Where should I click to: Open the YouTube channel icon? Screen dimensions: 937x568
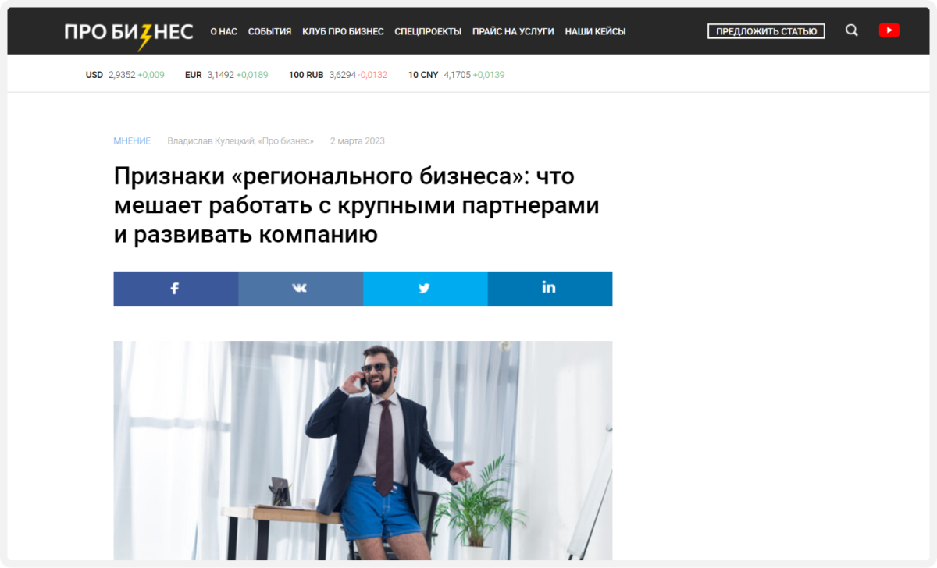click(889, 30)
